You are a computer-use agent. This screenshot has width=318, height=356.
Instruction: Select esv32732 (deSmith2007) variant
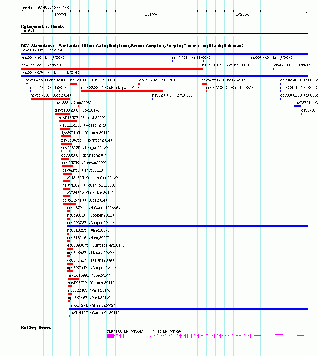pos(207,91)
